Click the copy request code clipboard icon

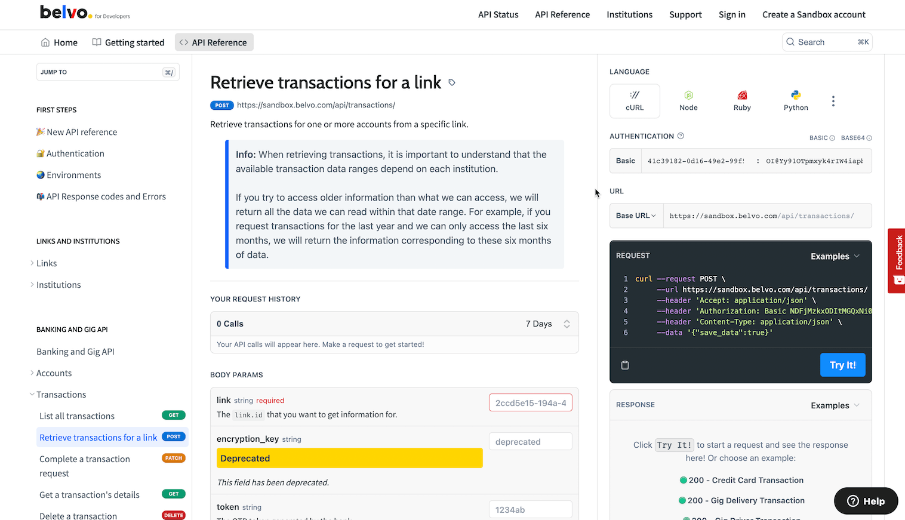pyautogui.click(x=625, y=365)
